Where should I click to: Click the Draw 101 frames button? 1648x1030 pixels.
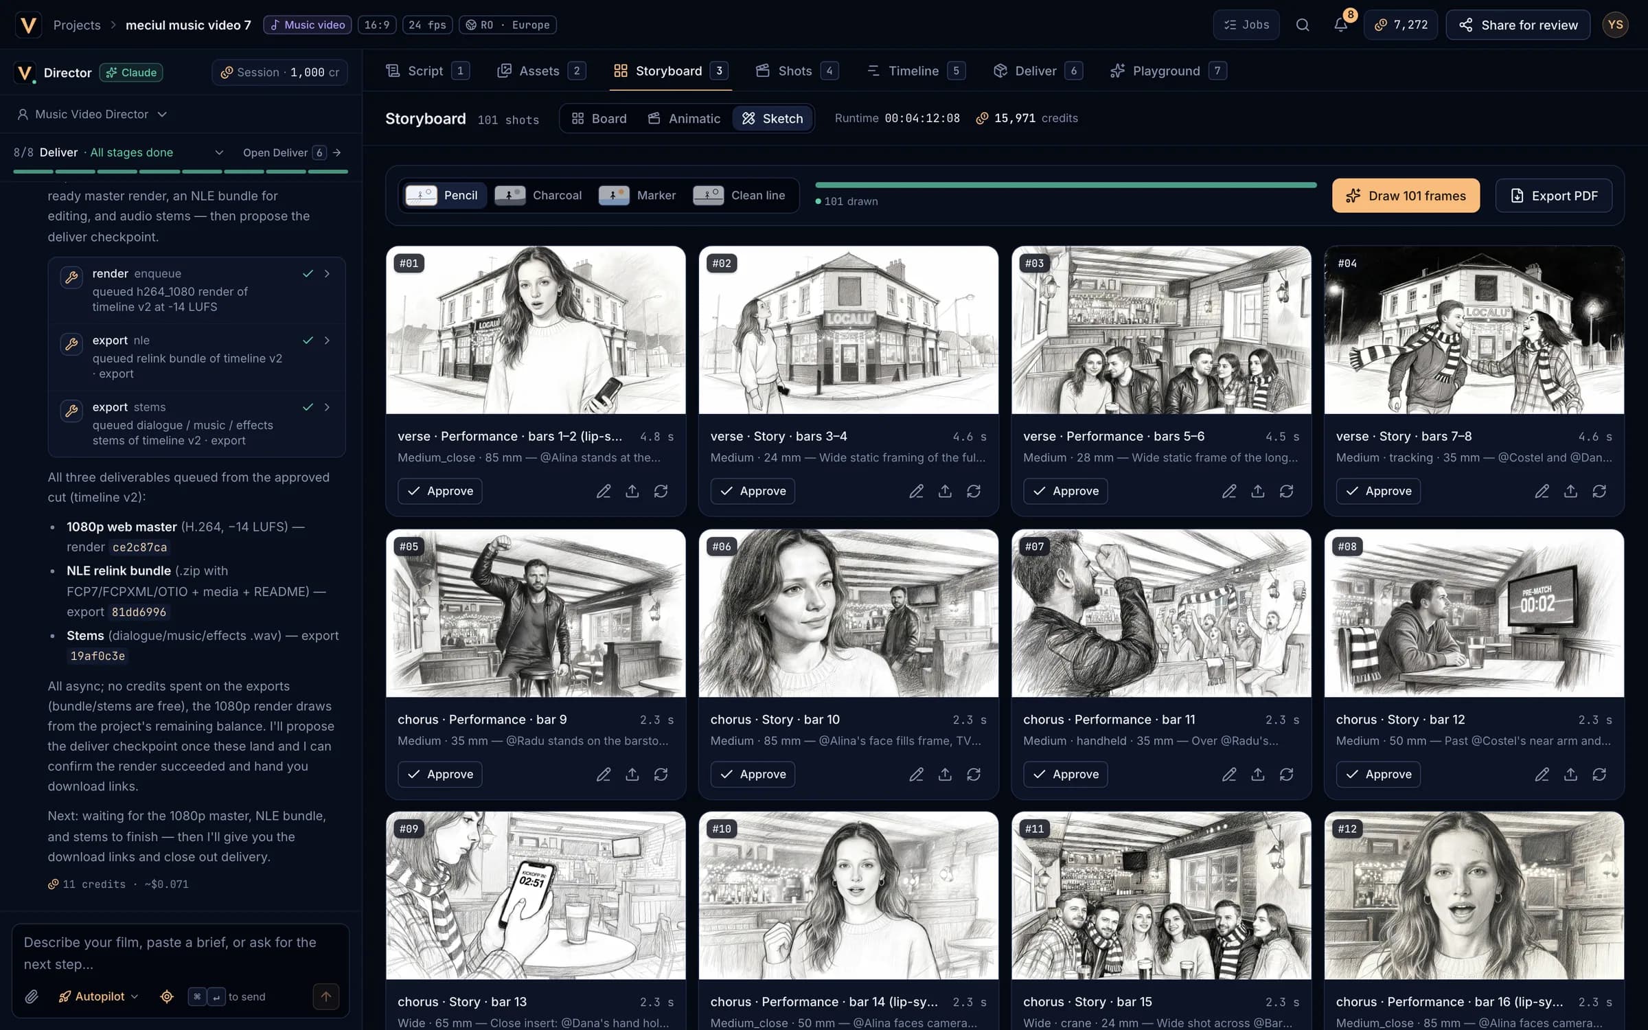(x=1406, y=196)
